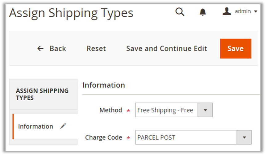
Task: Click the Assign Shipping Types page title
Action: point(71,13)
